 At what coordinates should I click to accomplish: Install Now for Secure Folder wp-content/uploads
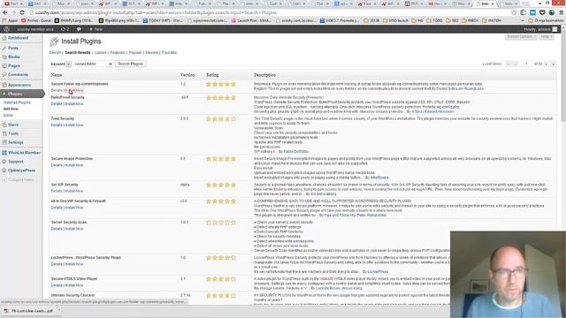74,90
